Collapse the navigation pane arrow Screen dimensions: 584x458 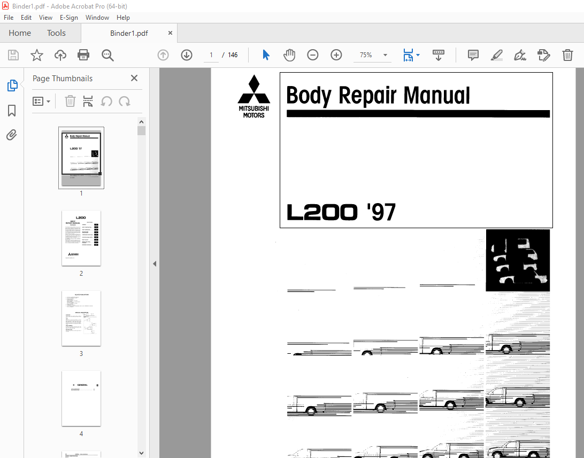pyautogui.click(x=155, y=264)
